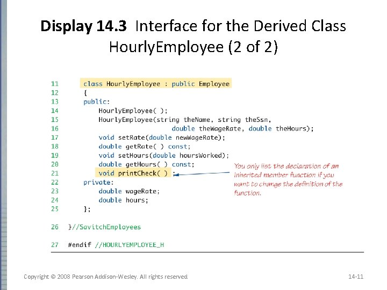The image size is (387, 290).
Task: Click 'double hours;' member variable
Action: coord(124,200)
